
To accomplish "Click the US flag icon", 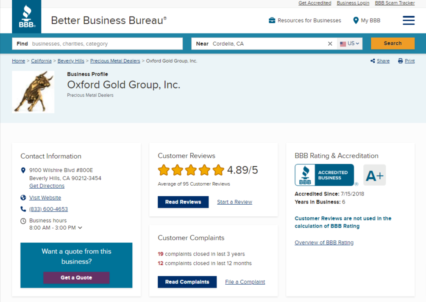I will pos(343,44).
